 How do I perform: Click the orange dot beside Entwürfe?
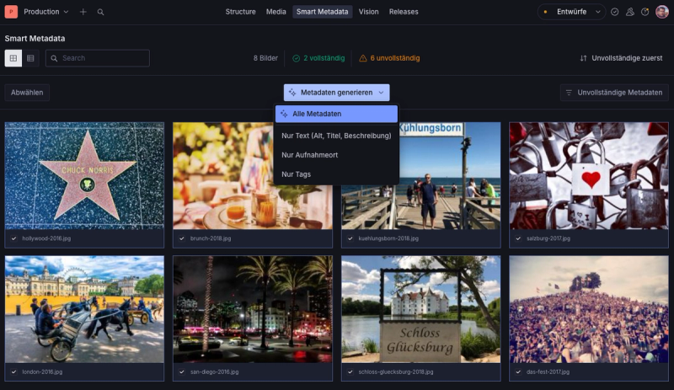click(x=545, y=12)
